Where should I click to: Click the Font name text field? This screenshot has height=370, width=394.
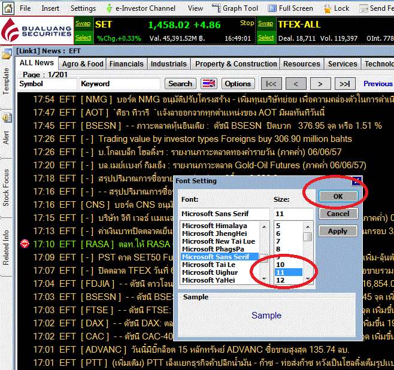click(x=225, y=214)
